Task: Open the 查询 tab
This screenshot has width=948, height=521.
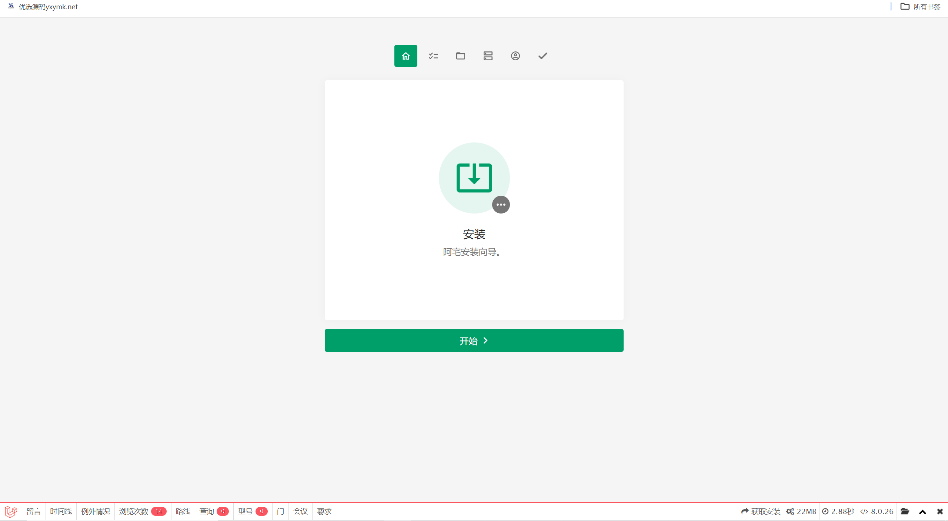Action: pos(214,511)
